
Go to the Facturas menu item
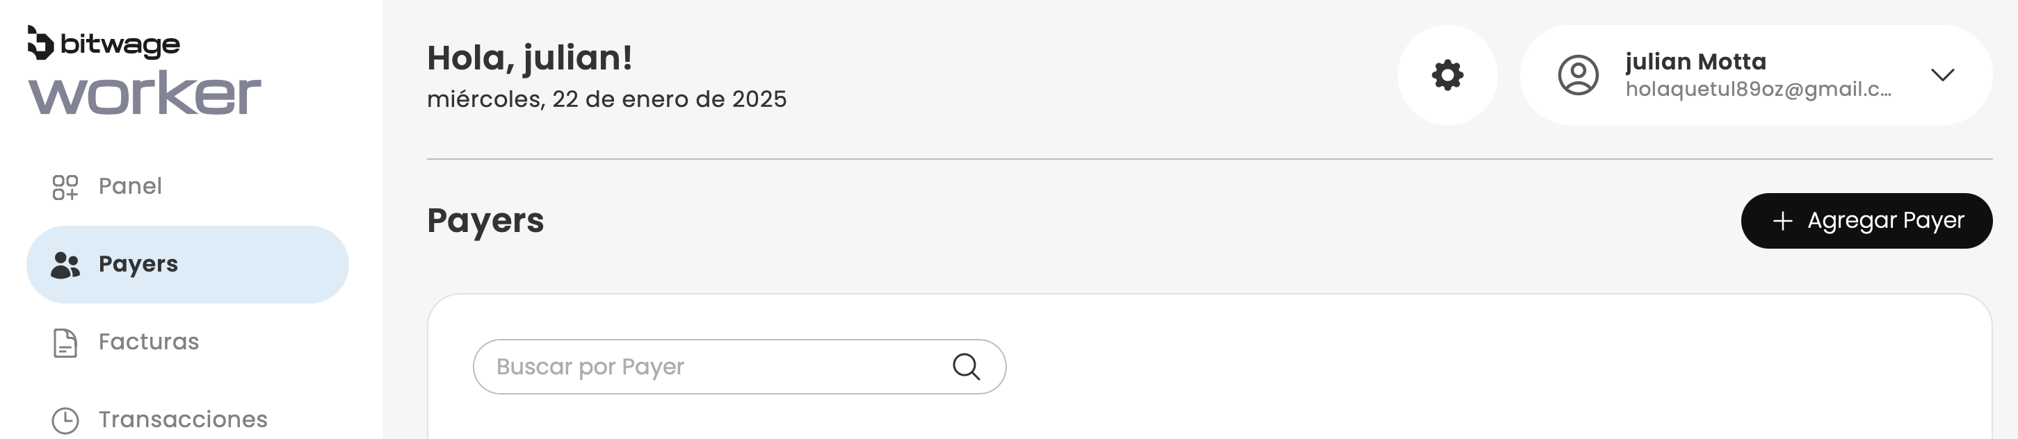point(149,342)
